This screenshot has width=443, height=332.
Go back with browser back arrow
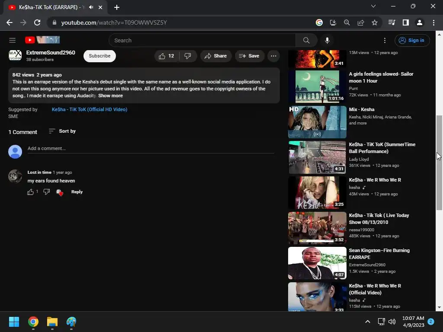click(x=10, y=22)
